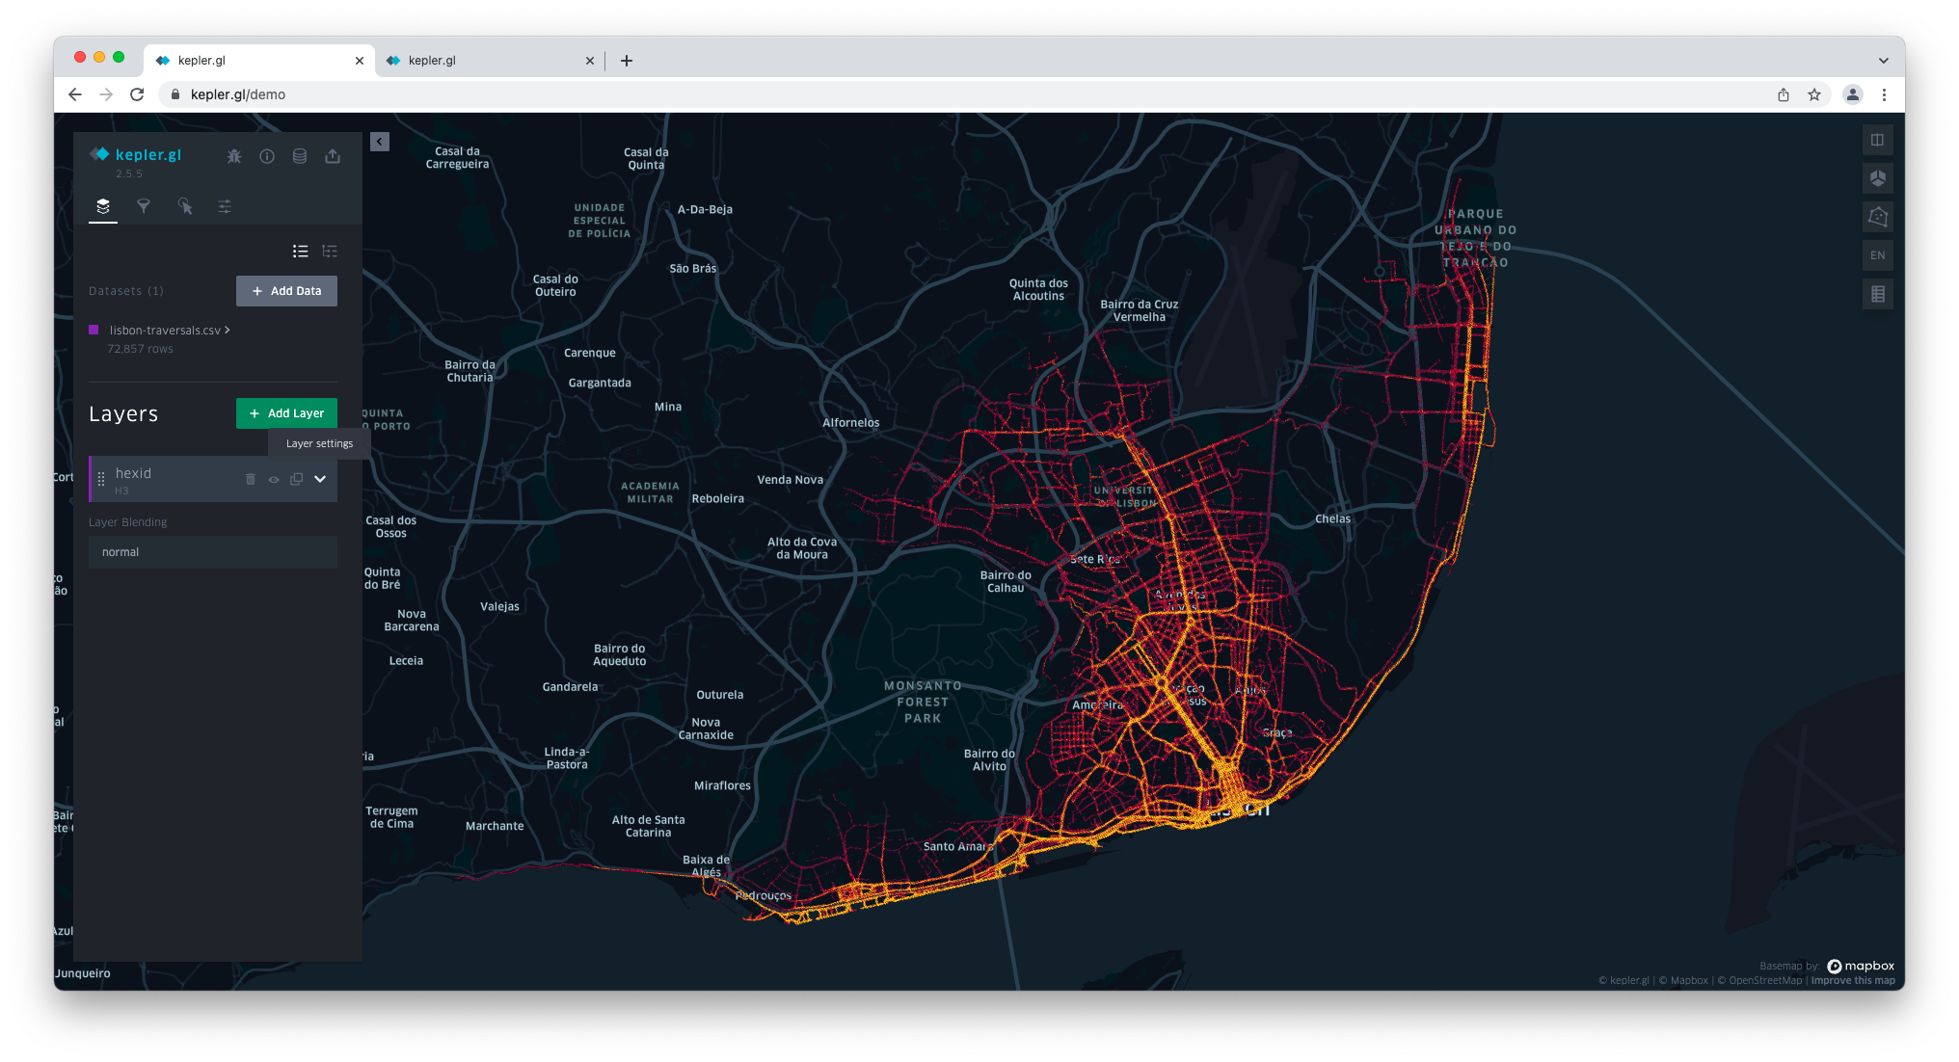The width and height of the screenshot is (1959, 1062).
Task: Switch to the Interactions tab
Action: pos(184,206)
